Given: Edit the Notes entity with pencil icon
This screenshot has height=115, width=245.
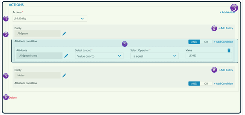Looking at the screenshot, I should [64, 75].
